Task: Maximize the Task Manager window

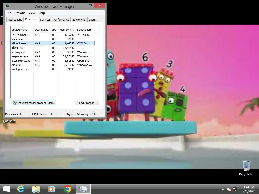Action: [90, 6]
